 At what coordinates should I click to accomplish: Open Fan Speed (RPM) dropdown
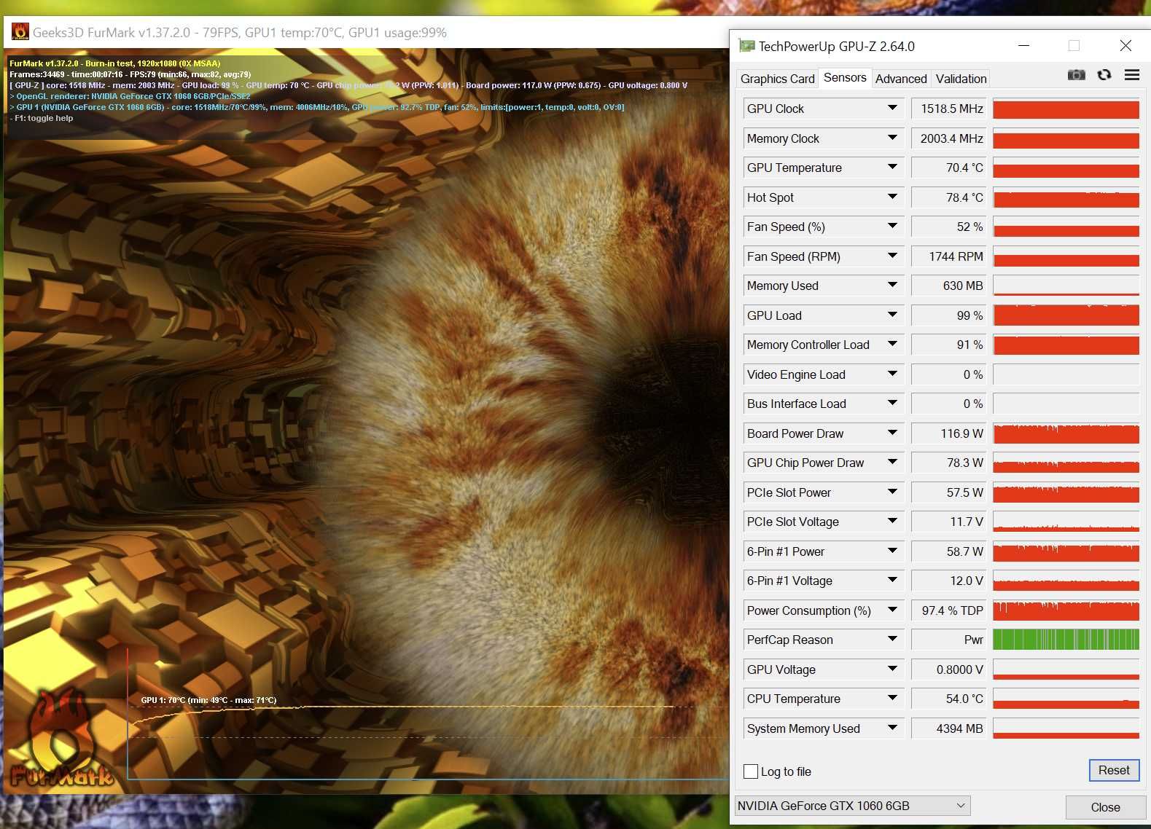pos(892,256)
